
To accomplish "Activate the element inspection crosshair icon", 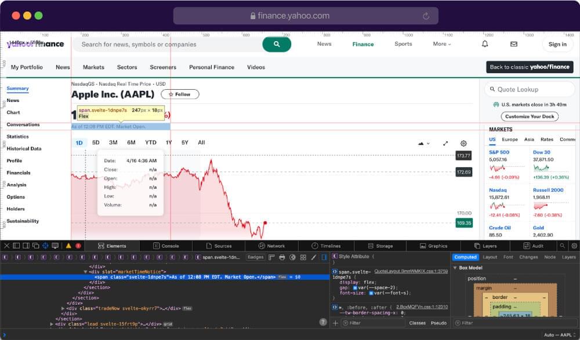I will pos(46,245).
